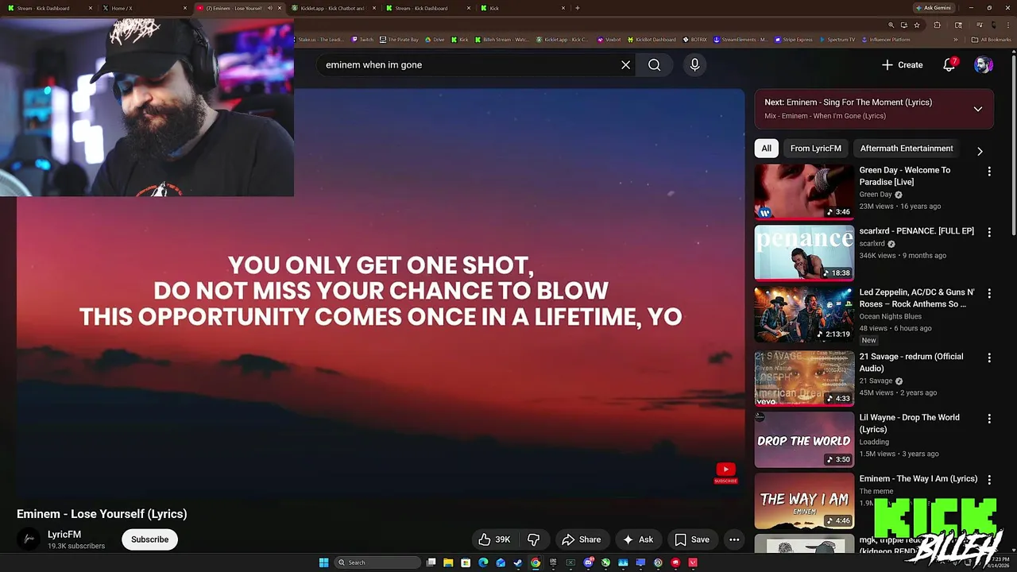Screen dimensions: 1017x572
Task: Open the BOTRIX bookmark
Action: [x=694, y=40]
